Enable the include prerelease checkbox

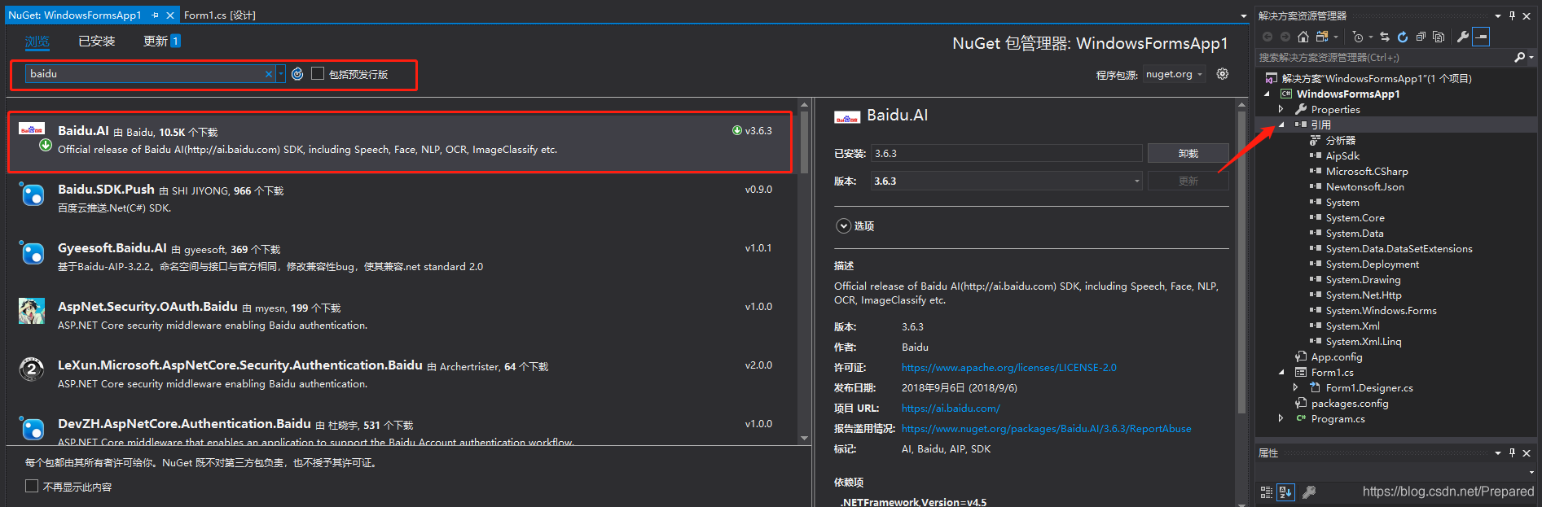[x=318, y=73]
